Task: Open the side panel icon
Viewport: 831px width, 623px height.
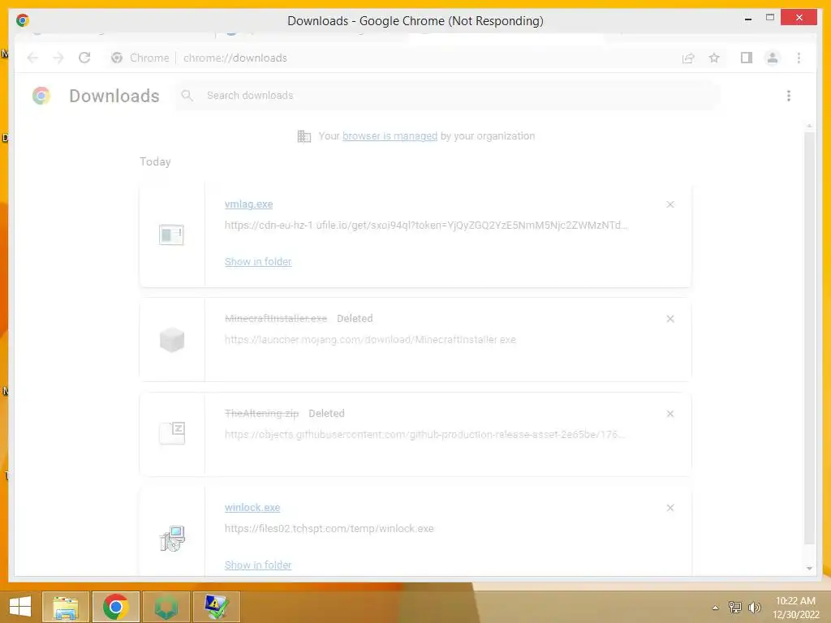Action: point(747,58)
